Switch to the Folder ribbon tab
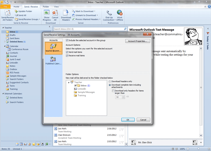 coord(46,6)
